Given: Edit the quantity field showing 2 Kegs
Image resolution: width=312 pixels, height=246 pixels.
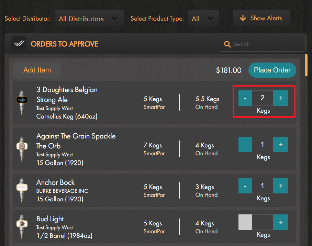Looking at the screenshot, I should (x=263, y=98).
